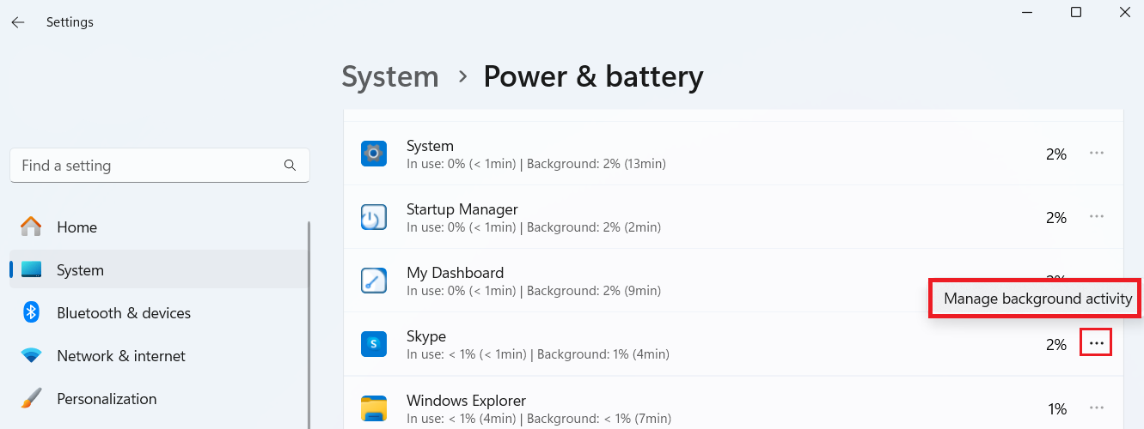Click the 2% value for Skype

coord(1056,345)
